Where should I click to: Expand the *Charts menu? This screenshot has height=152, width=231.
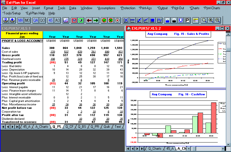(x=195, y=8)
